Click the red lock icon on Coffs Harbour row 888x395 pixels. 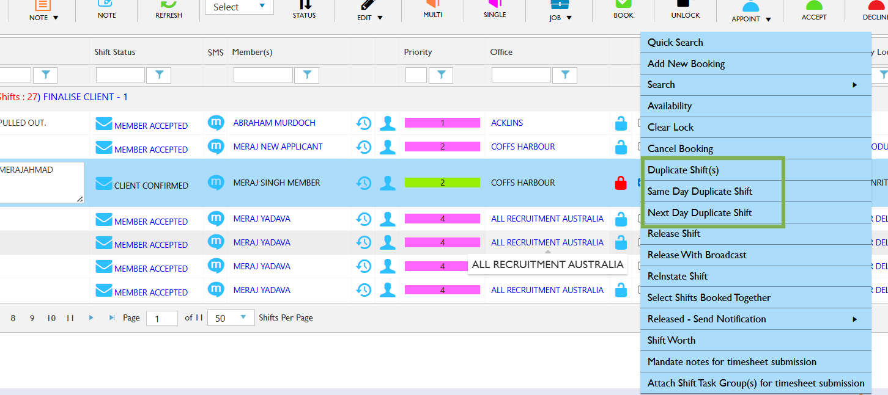click(621, 183)
